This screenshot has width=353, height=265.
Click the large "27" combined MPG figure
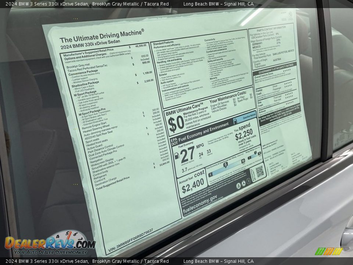187,154
